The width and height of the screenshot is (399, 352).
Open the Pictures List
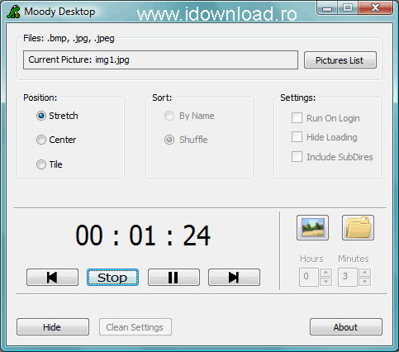point(340,60)
